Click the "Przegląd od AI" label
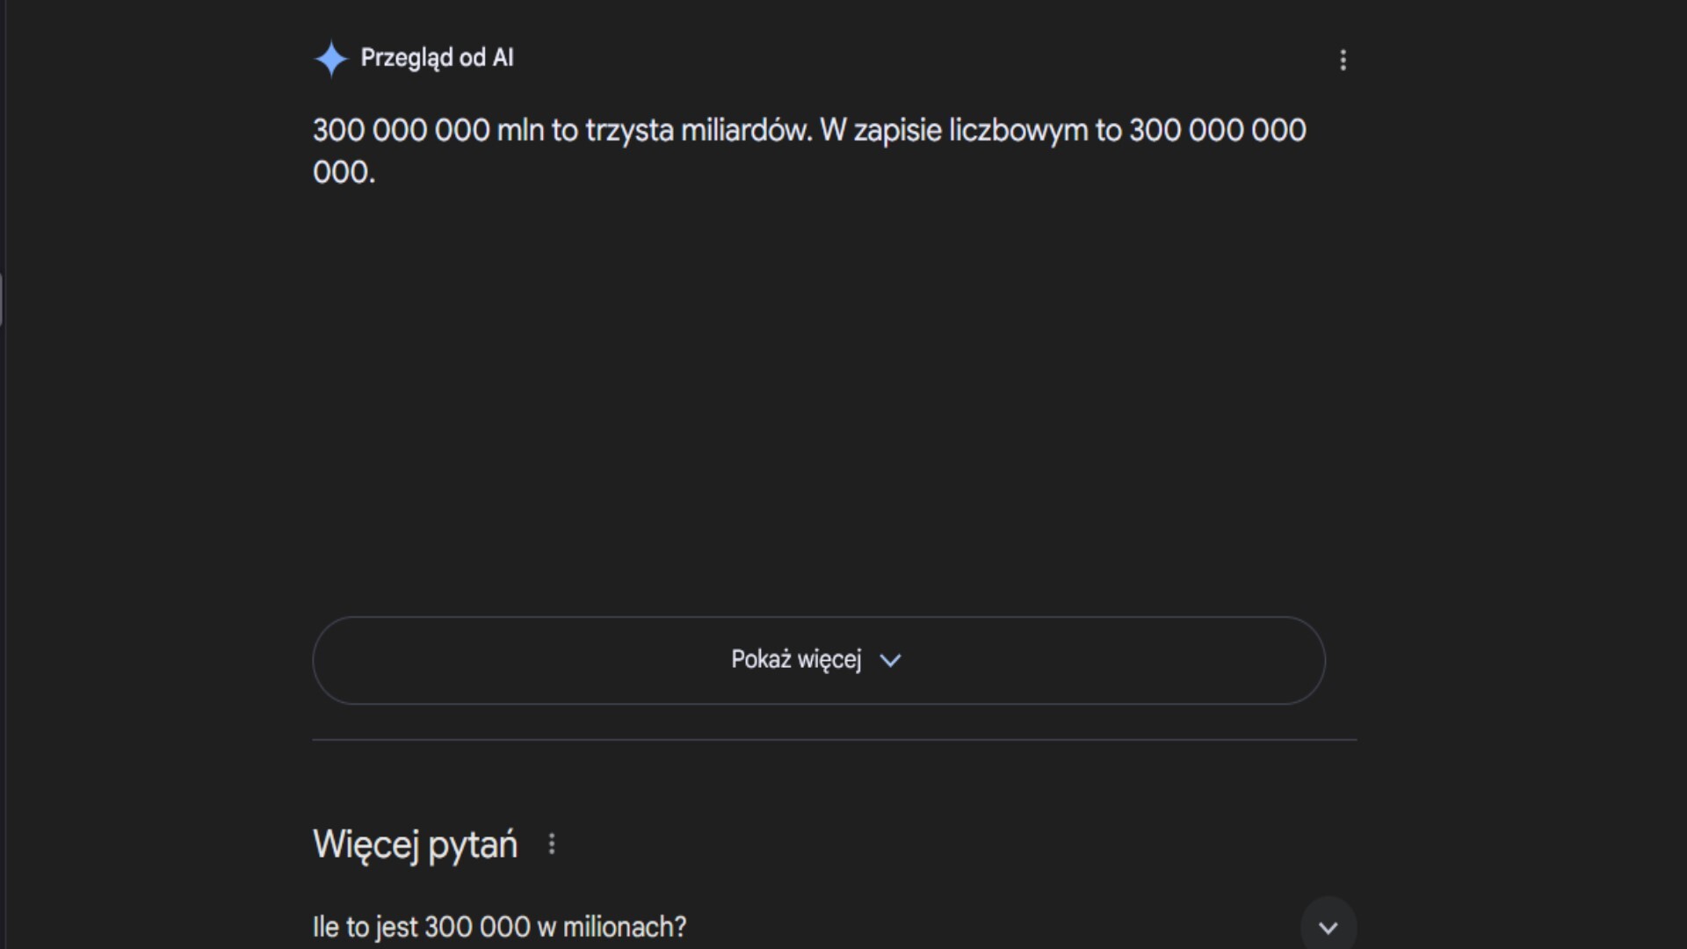Image resolution: width=1687 pixels, height=949 pixels. pyautogui.click(x=437, y=58)
